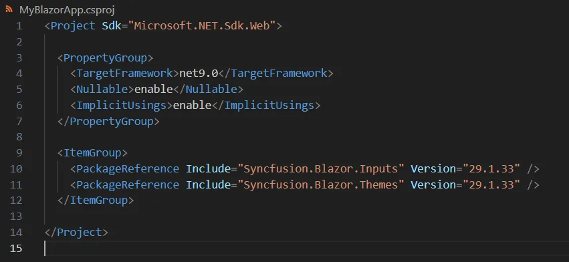The width and height of the screenshot is (569, 262).
Task: Click the "29.1.33" version on line 11
Action: pyautogui.click(x=491, y=184)
